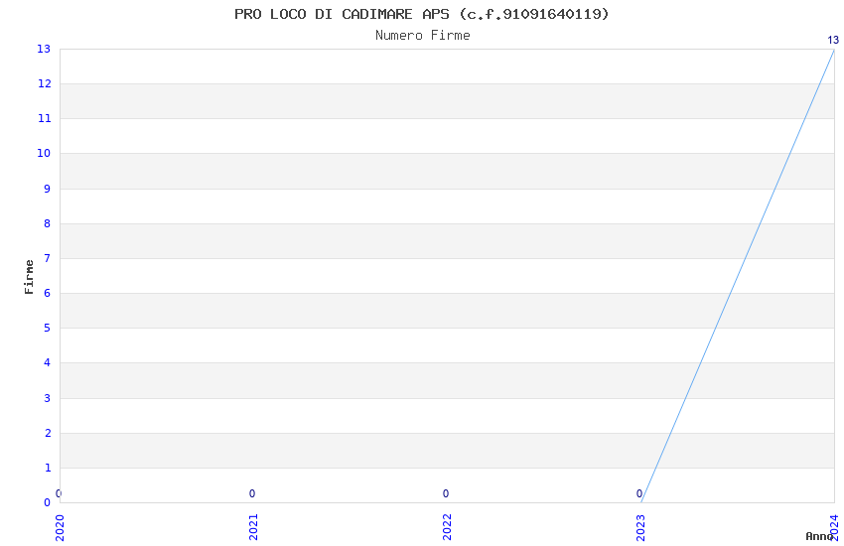
Task: Click y-axis tick value 6
Action: (x=48, y=293)
